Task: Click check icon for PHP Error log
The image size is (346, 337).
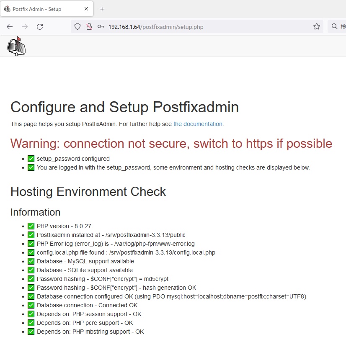Action: [31, 244]
